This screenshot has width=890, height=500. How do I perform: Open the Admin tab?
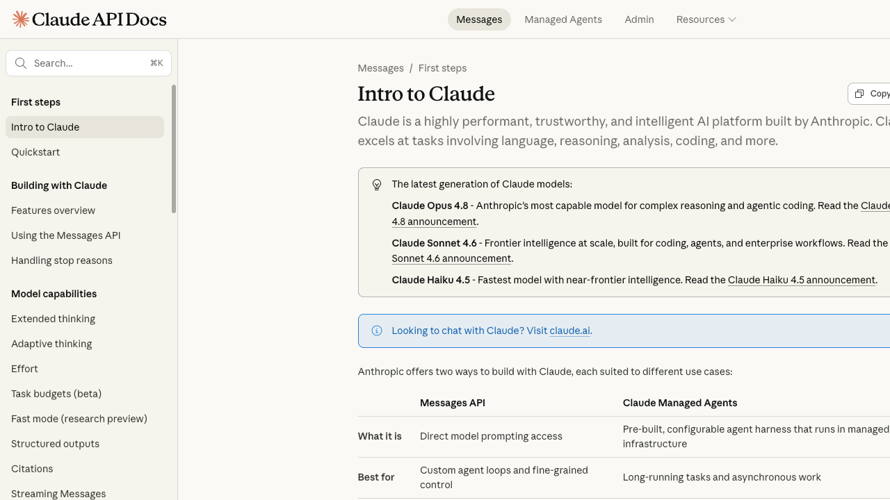coord(639,19)
